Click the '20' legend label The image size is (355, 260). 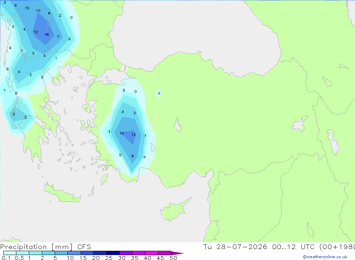pos(96,258)
